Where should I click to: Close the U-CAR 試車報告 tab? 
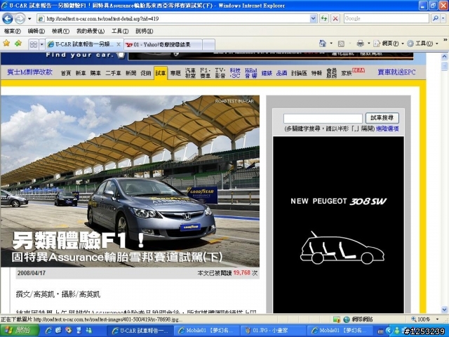[x=119, y=44]
